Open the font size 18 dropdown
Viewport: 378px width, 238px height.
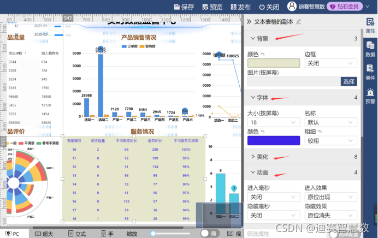pos(274,122)
